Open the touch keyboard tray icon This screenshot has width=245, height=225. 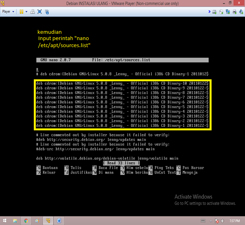click(203, 221)
